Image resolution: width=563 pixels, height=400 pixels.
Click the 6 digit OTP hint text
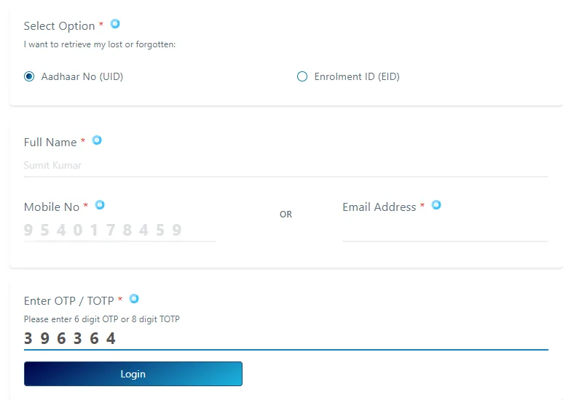102,319
